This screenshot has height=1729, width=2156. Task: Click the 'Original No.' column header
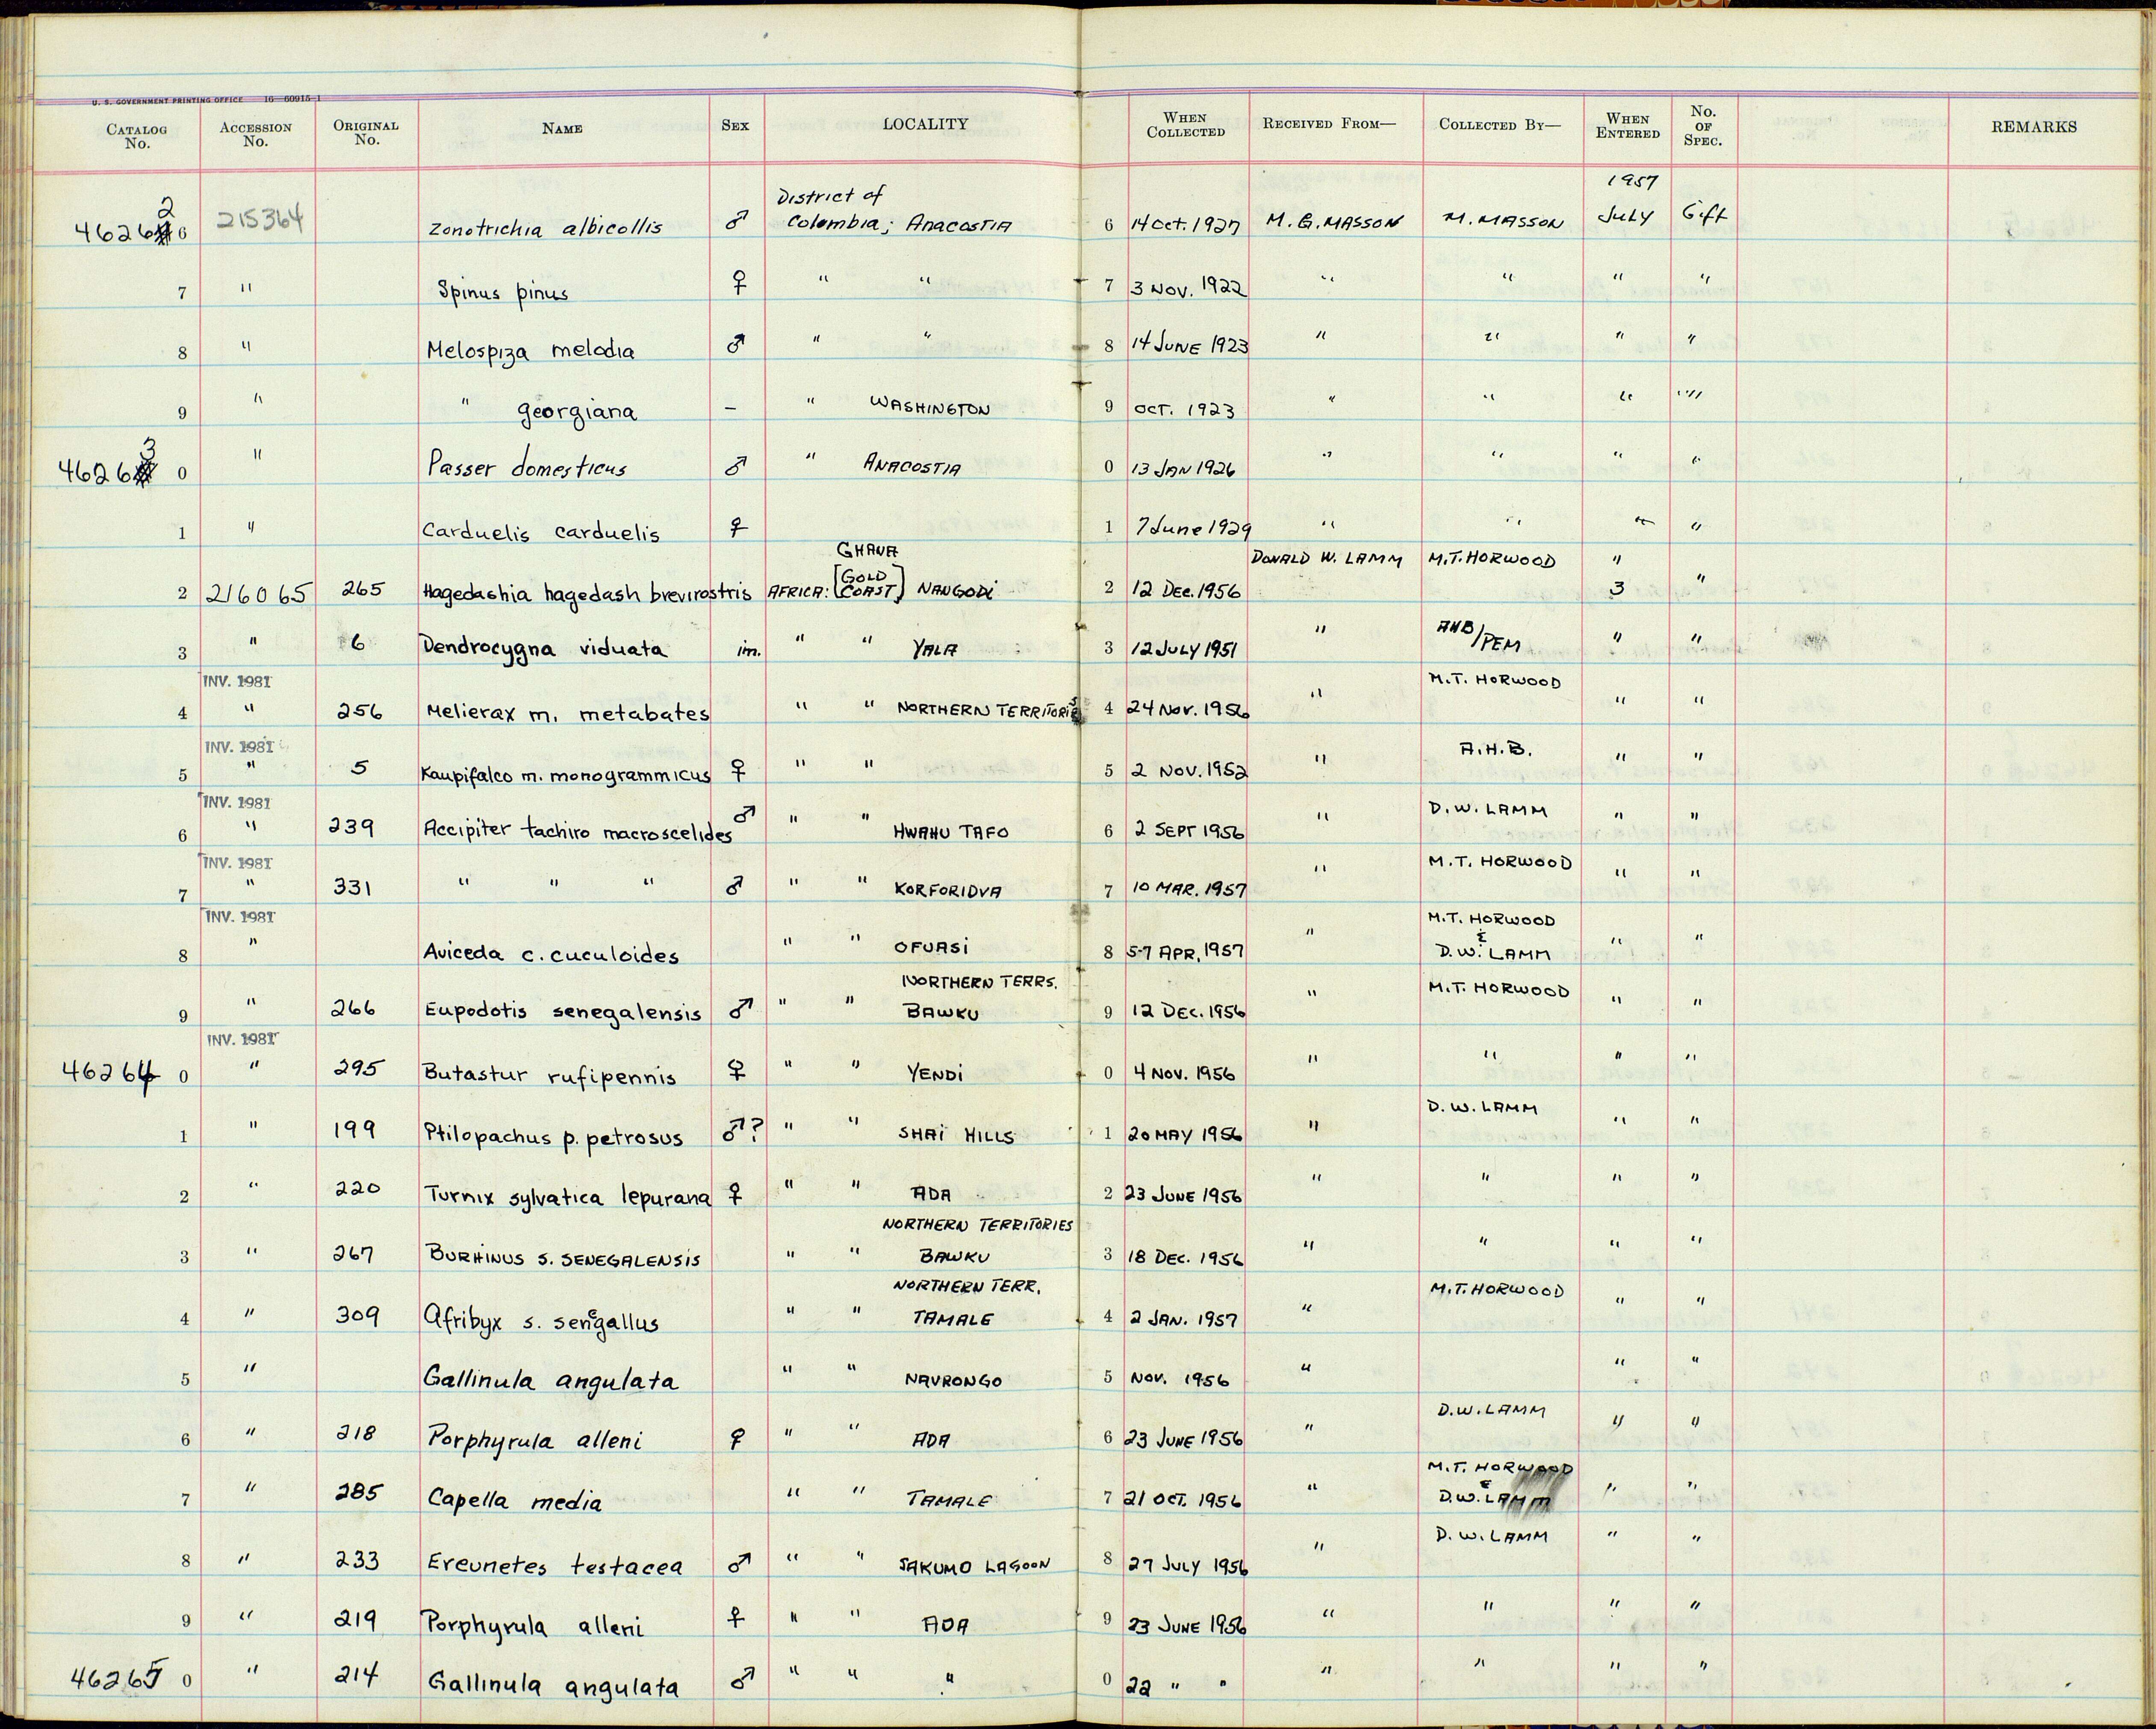click(x=366, y=132)
